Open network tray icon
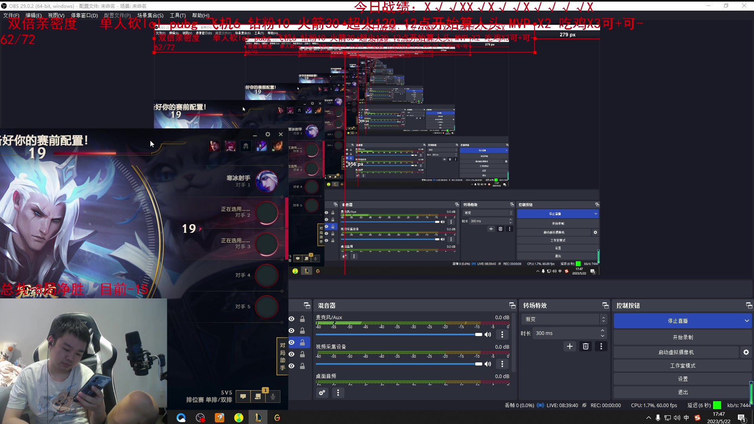Screen dimensions: 754x424 pos(667,418)
